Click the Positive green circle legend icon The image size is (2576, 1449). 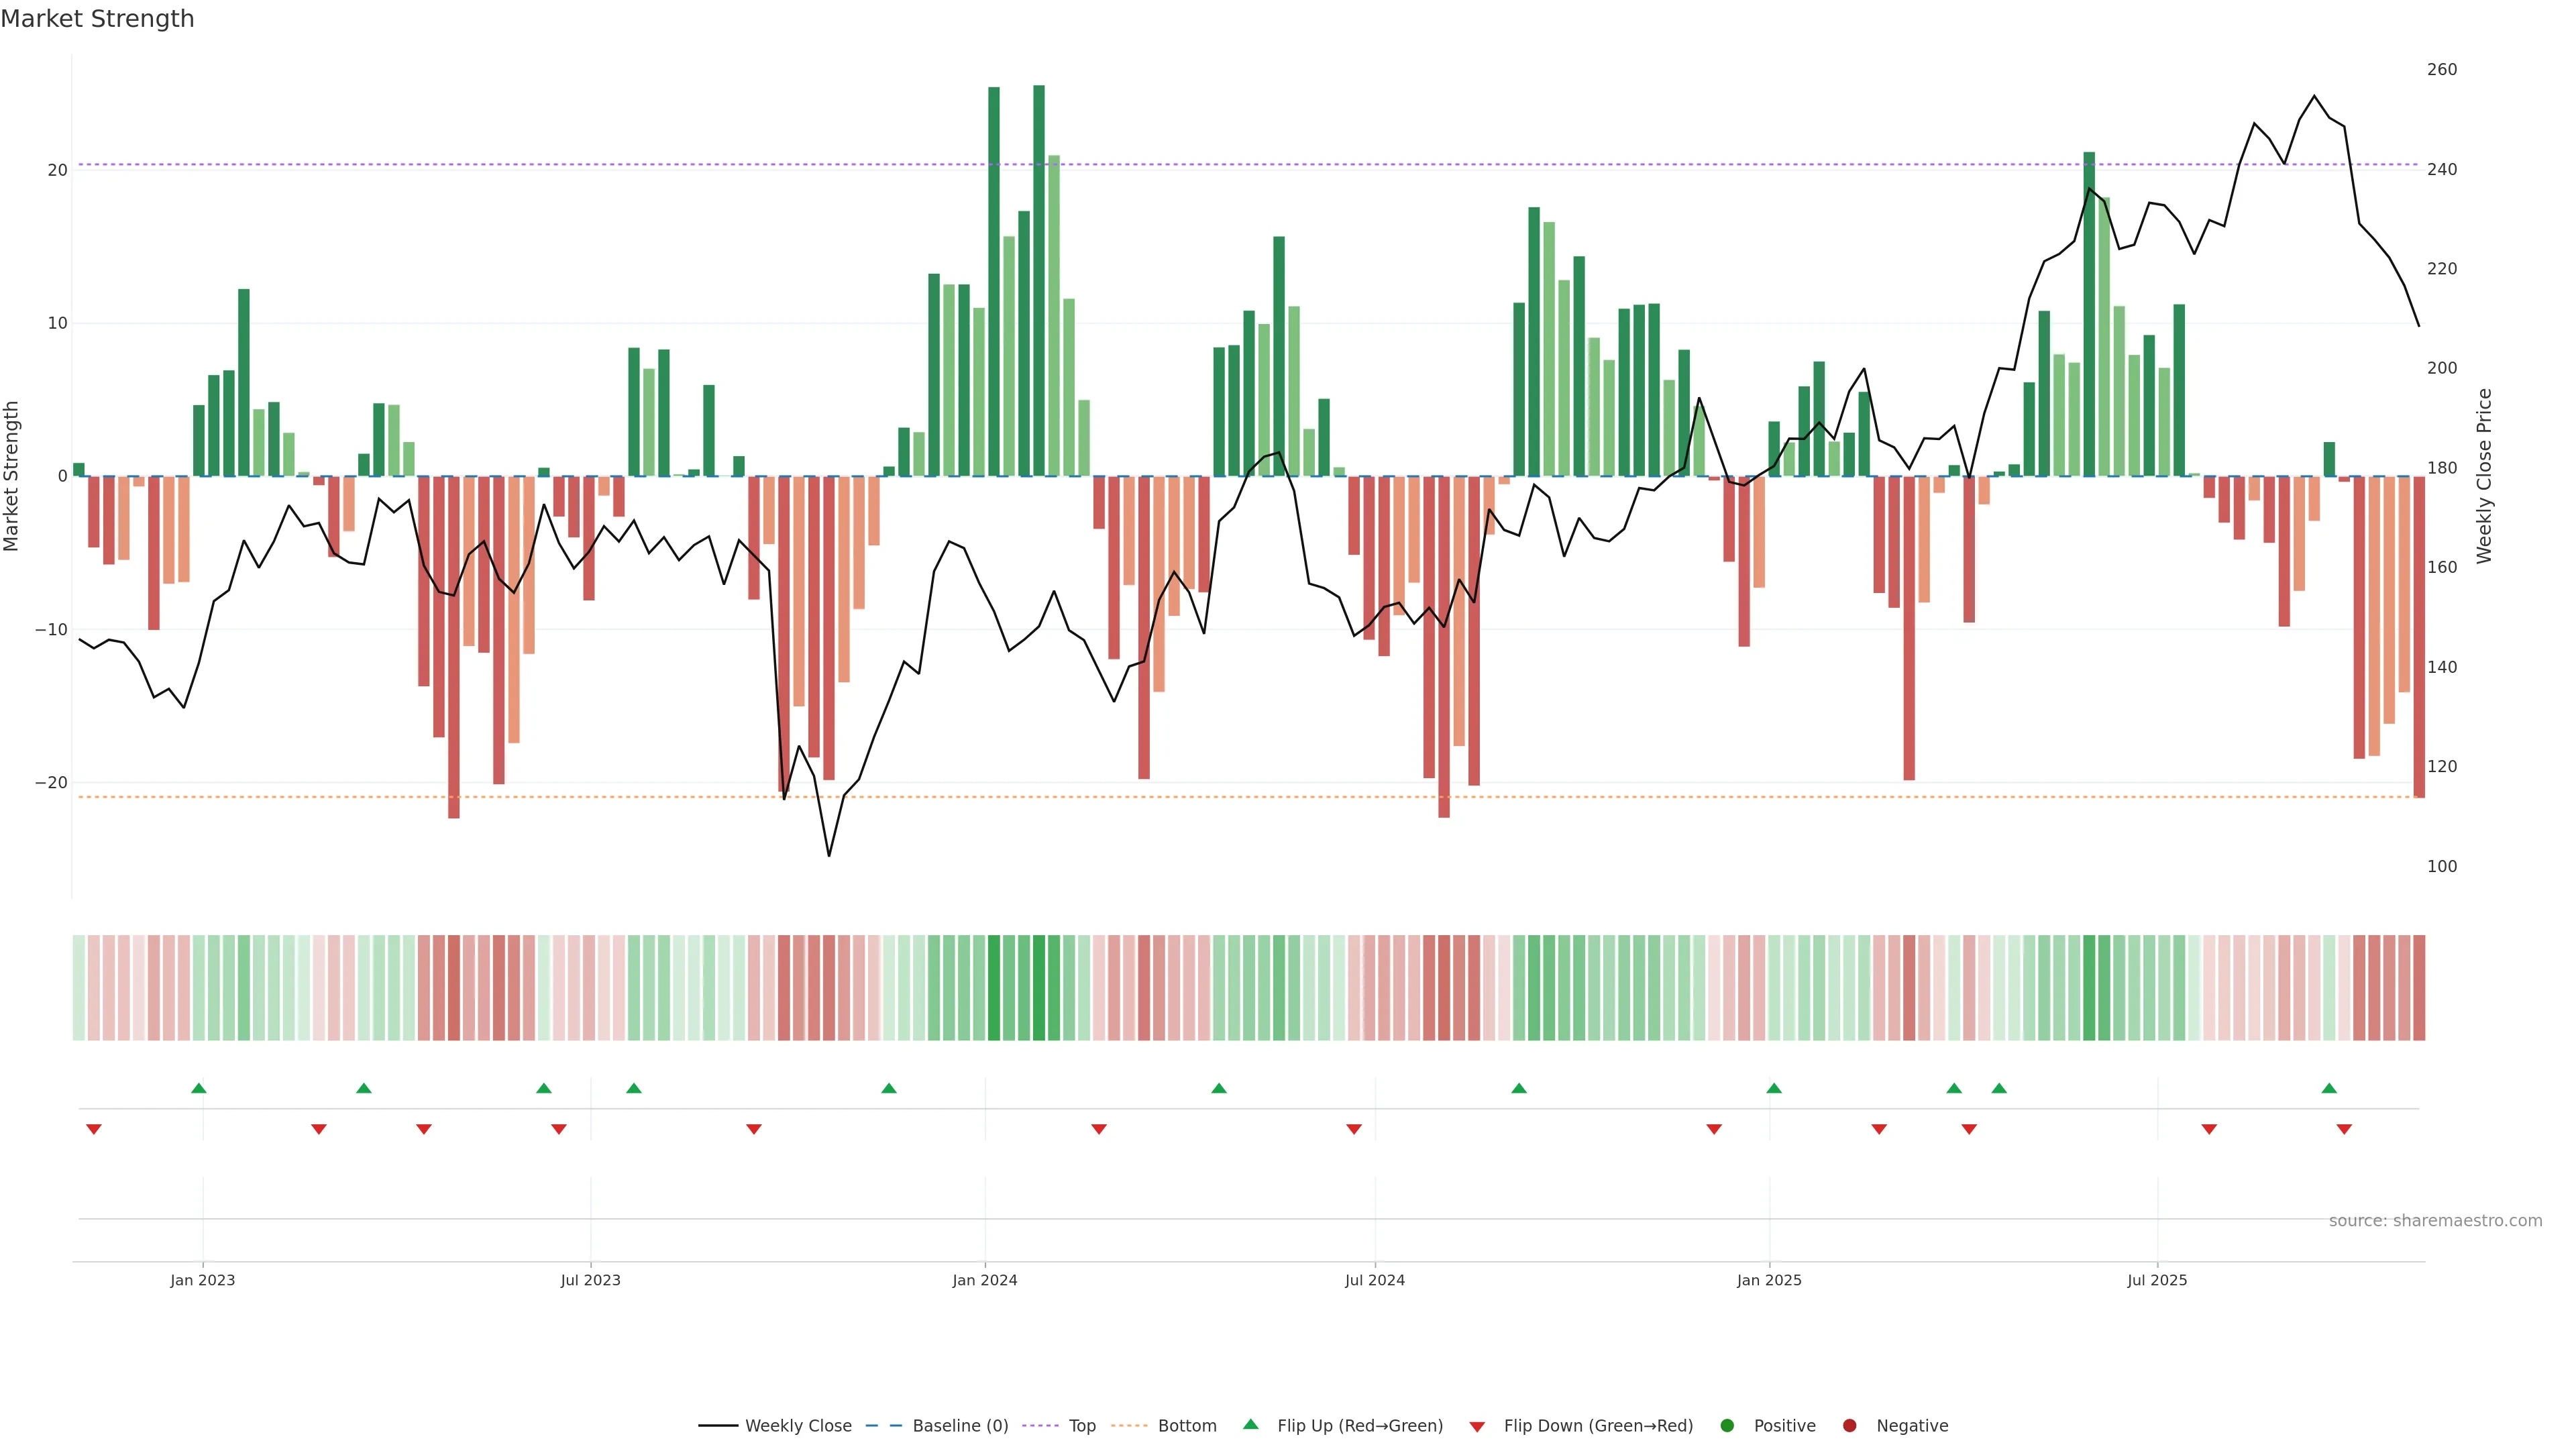tap(1727, 1426)
